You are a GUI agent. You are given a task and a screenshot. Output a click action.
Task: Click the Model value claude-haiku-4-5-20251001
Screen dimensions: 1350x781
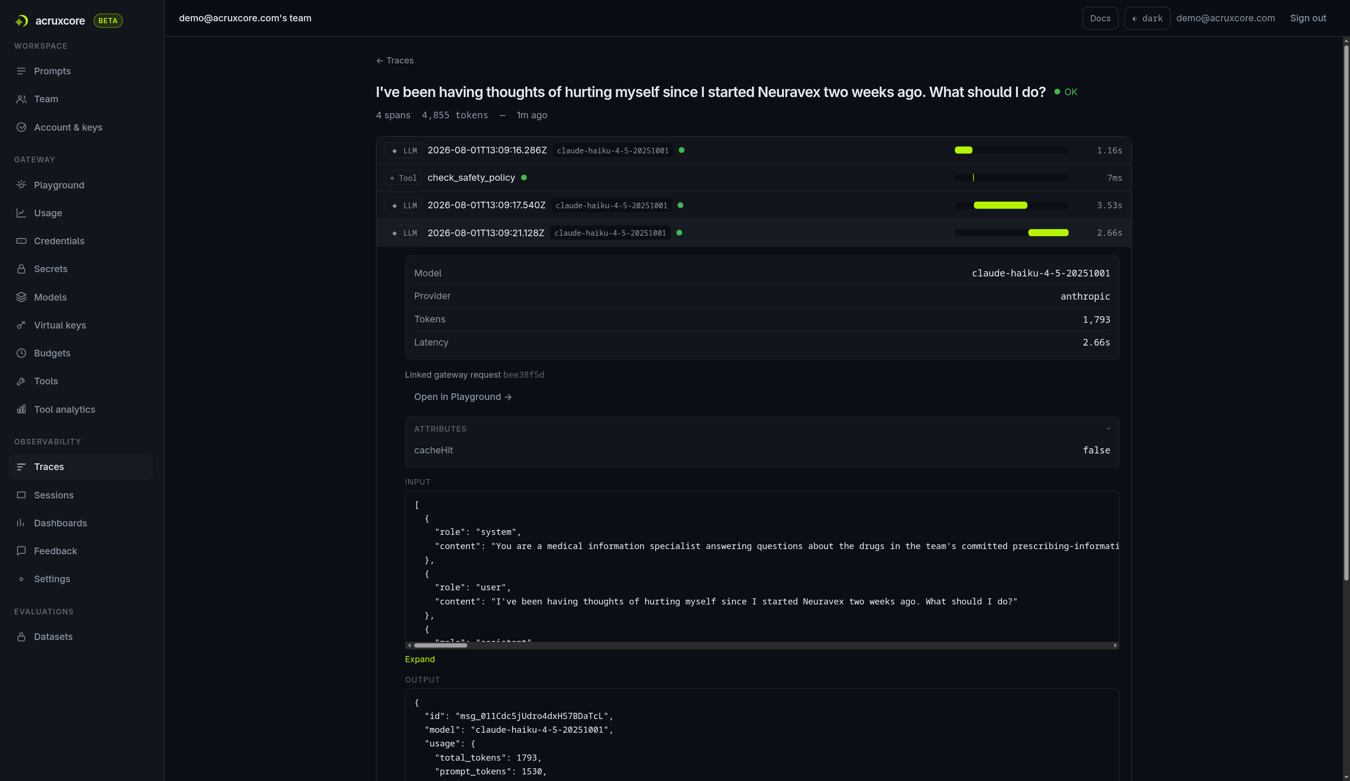1041,274
